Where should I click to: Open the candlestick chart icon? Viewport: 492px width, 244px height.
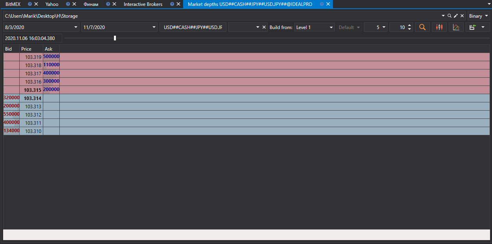(x=439, y=27)
